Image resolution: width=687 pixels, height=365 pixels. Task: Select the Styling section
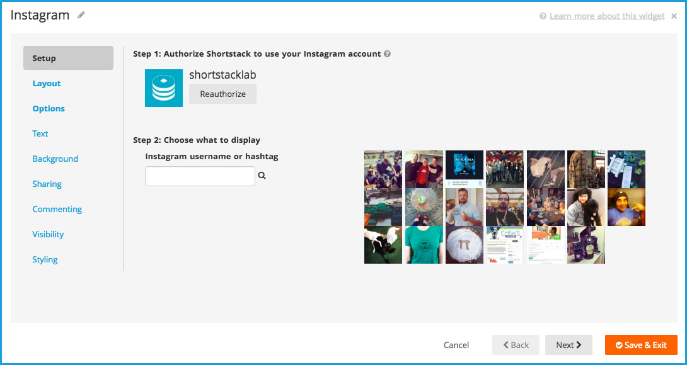45,259
